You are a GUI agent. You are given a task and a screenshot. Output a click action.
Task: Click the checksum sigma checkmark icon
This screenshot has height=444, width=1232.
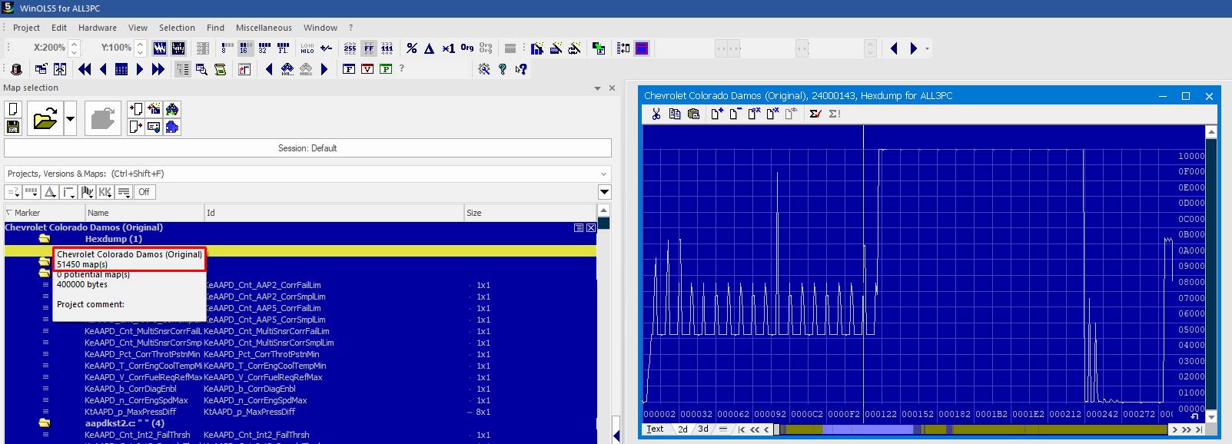pos(815,114)
